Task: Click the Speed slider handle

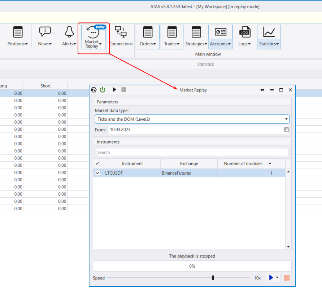Action: click(213, 278)
